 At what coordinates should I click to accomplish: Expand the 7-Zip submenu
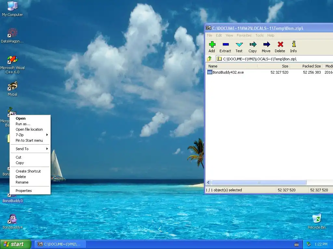30,135
